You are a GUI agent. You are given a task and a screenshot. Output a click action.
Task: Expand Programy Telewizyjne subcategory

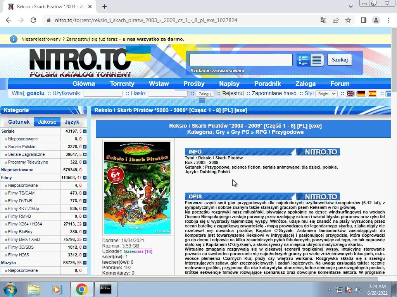[x=85, y=162]
